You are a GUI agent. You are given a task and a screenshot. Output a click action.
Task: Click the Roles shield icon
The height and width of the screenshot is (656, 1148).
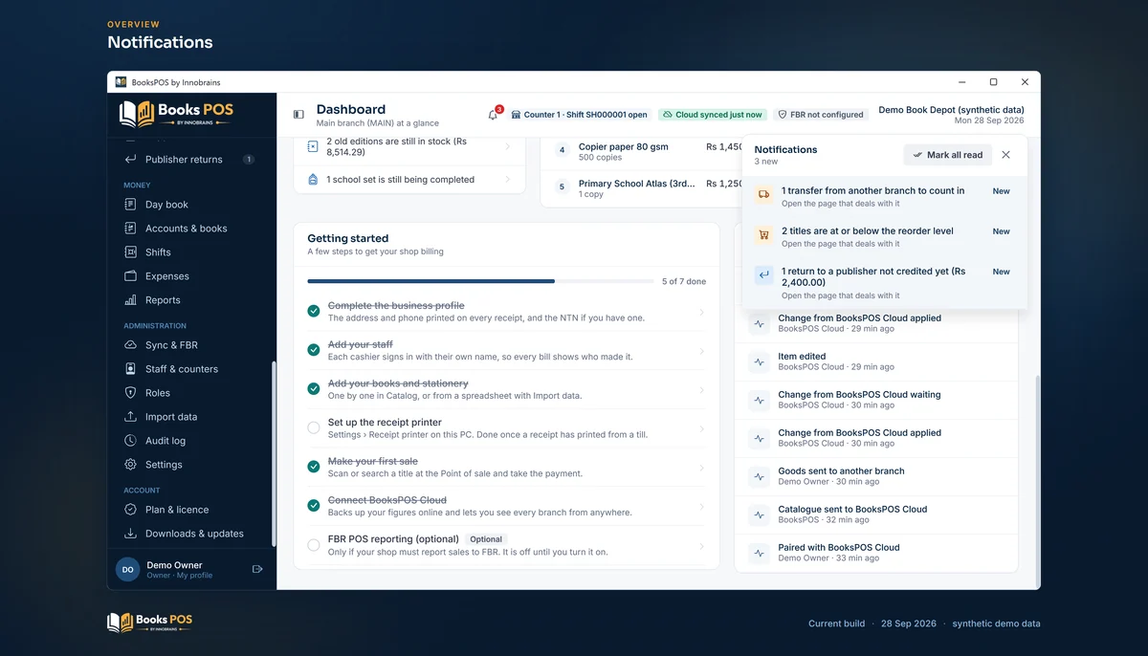(130, 393)
